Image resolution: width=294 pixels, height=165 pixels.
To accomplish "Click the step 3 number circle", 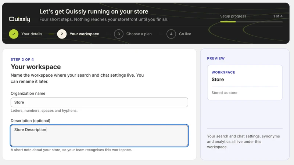I will tap(118, 34).
